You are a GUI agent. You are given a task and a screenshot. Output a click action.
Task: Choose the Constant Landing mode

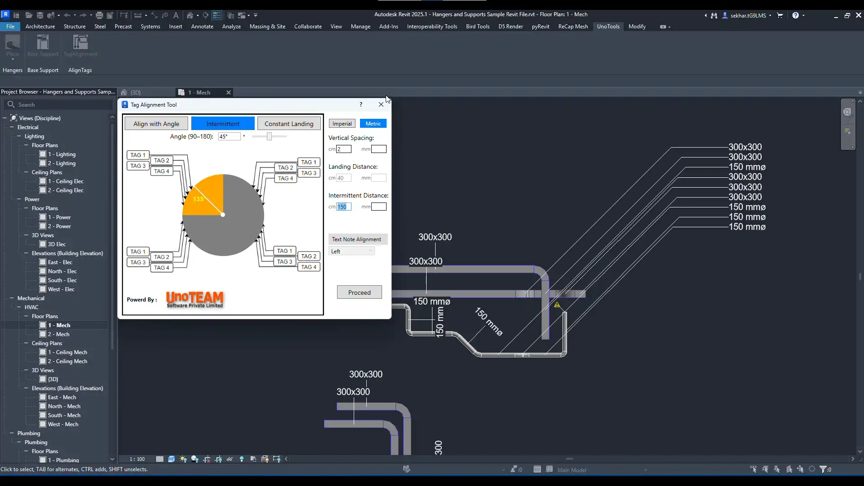tap(289, 124)
